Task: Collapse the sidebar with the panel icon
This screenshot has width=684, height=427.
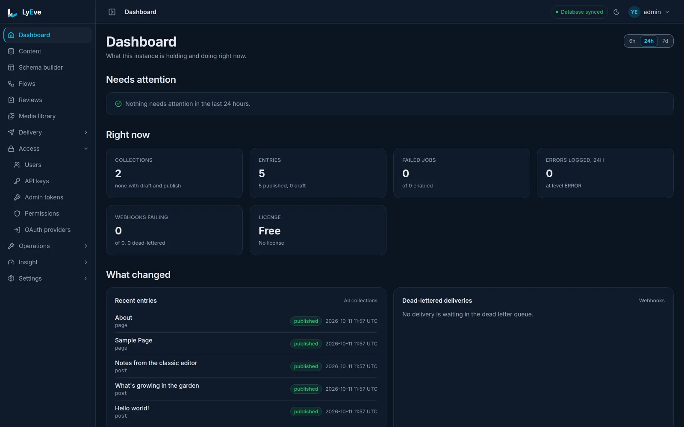Action: click(x=112, y=12)
